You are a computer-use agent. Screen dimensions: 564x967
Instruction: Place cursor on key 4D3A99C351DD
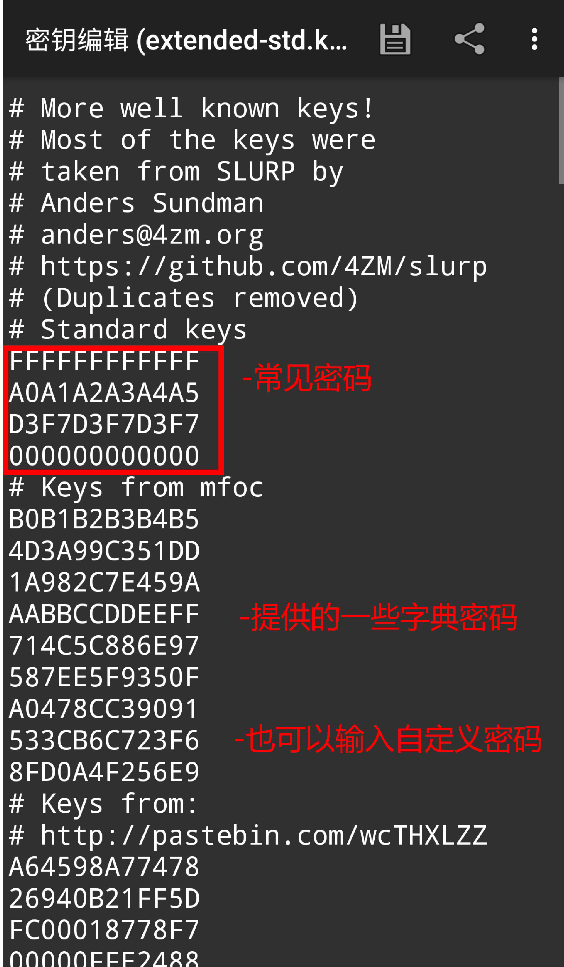coord(104,551)
